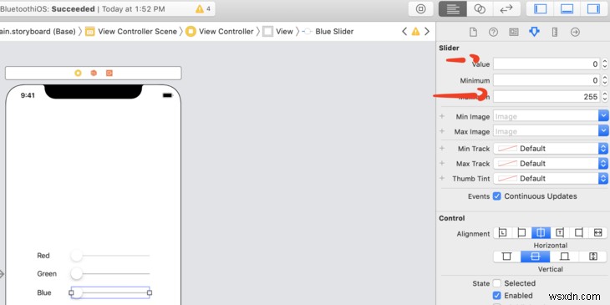Image resolution: width=610 pixels, height=305 pixels.
Task: Set horizontal alignment to fill
Action: tap(598, 233)
